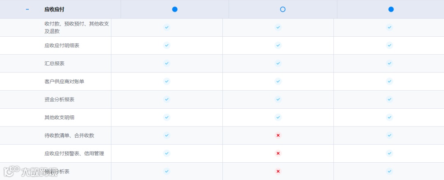Click the 大数跨境 watermark logo

(30, 171)
